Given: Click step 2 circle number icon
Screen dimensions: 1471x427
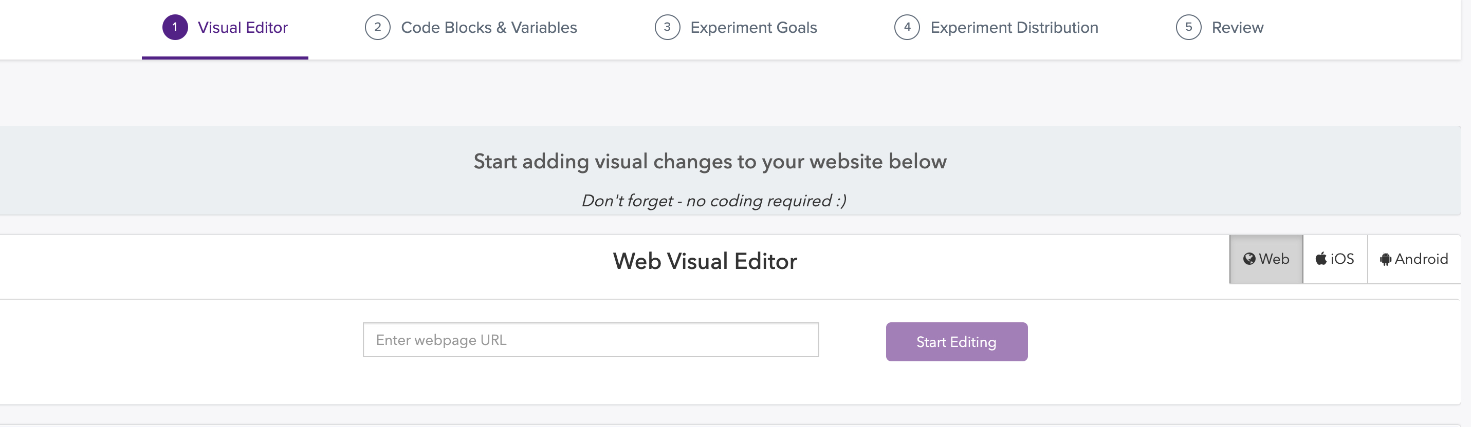Looking at the screenshot, I should [377, 27].
